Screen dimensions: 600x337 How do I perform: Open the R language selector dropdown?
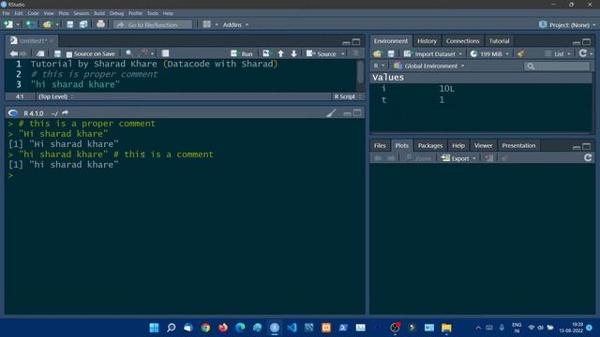pyautogui.click(x=379, y=66)
